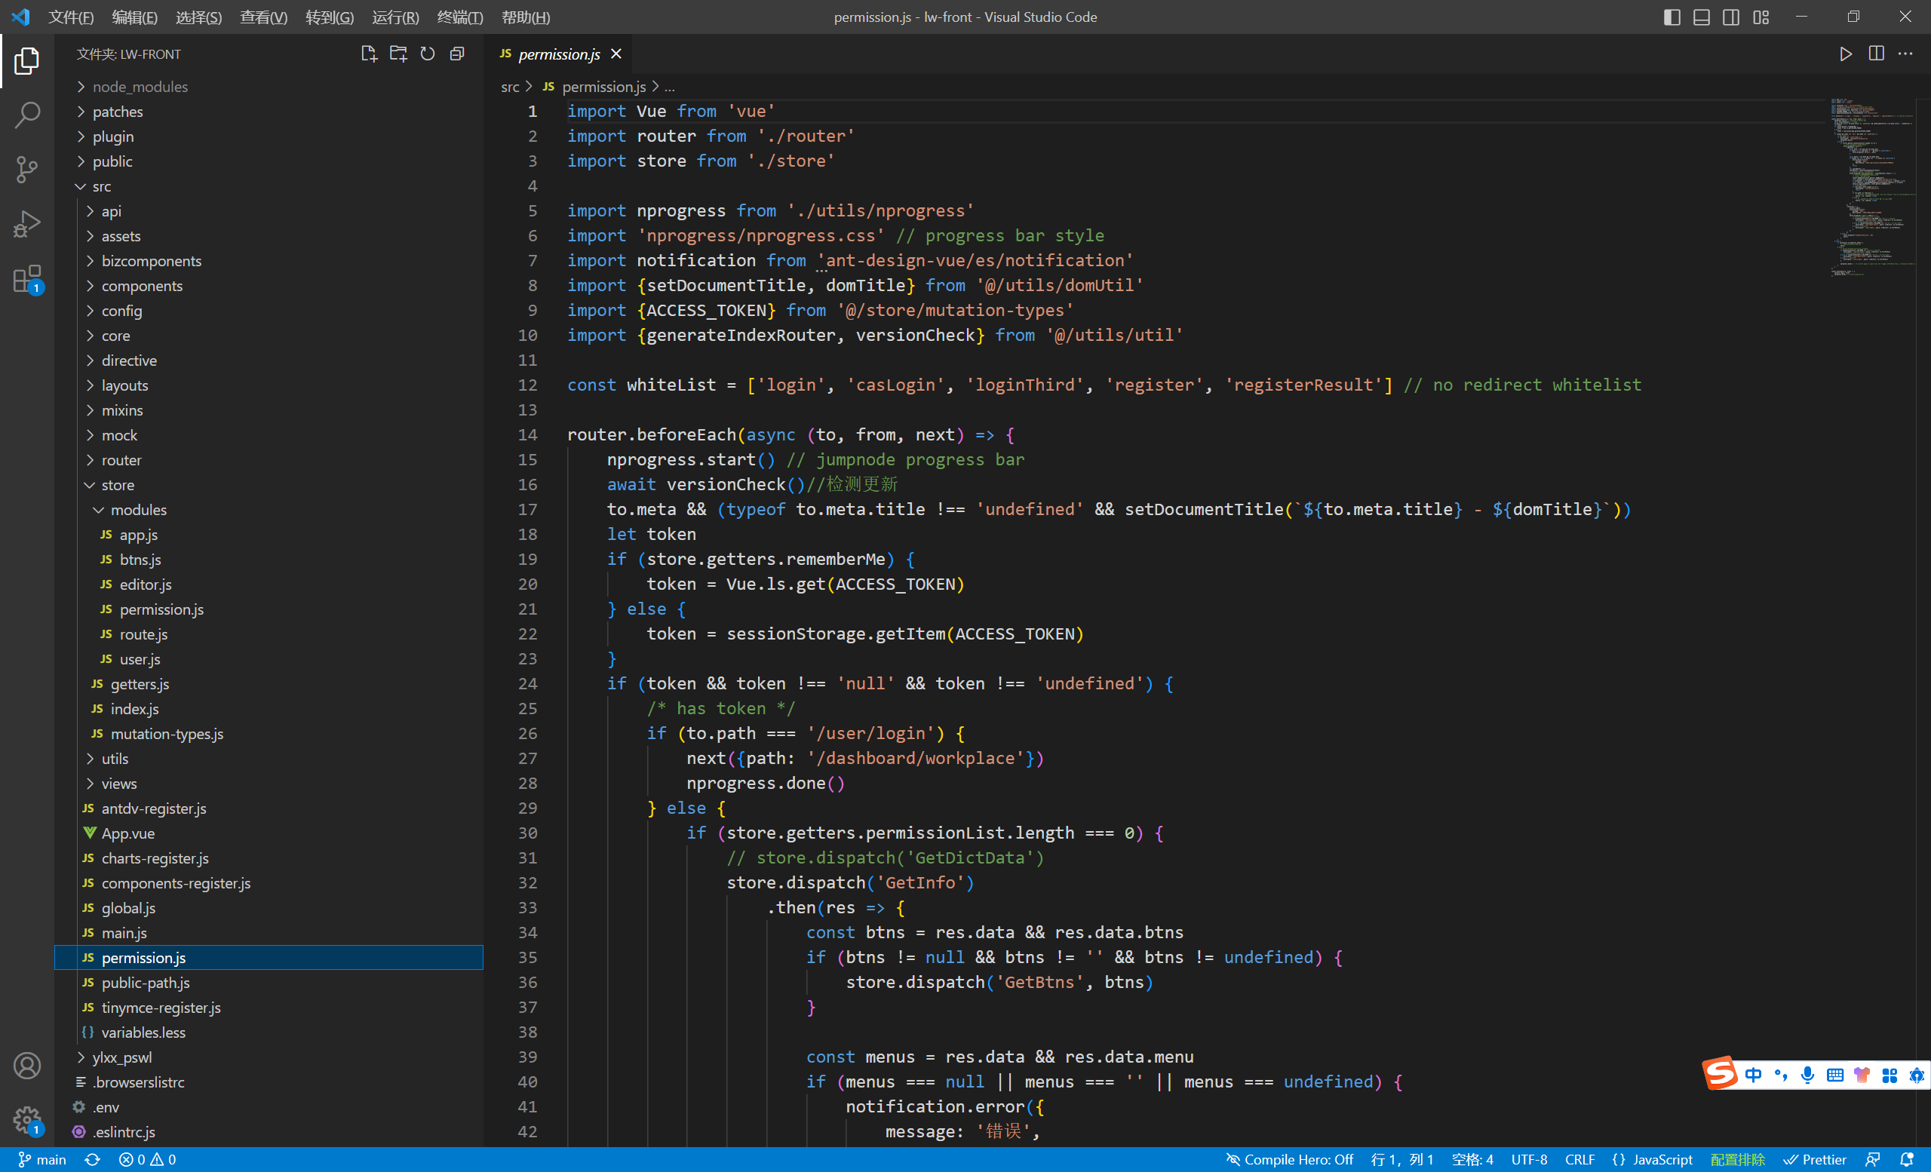Expand the utils folder in src
Screen dimensions: 1931x1172
click(116, 759)
